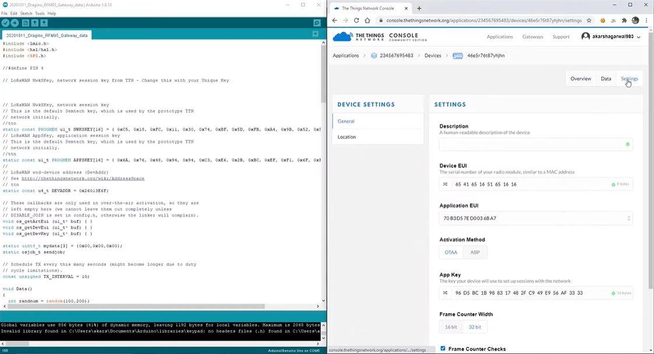
Task: Click the Arduino editor horizontal scrollbar thumb
Action: pyautogui.click(x=136, y=306)
